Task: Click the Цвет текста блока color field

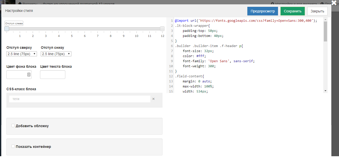Action: tap(53, 75)
